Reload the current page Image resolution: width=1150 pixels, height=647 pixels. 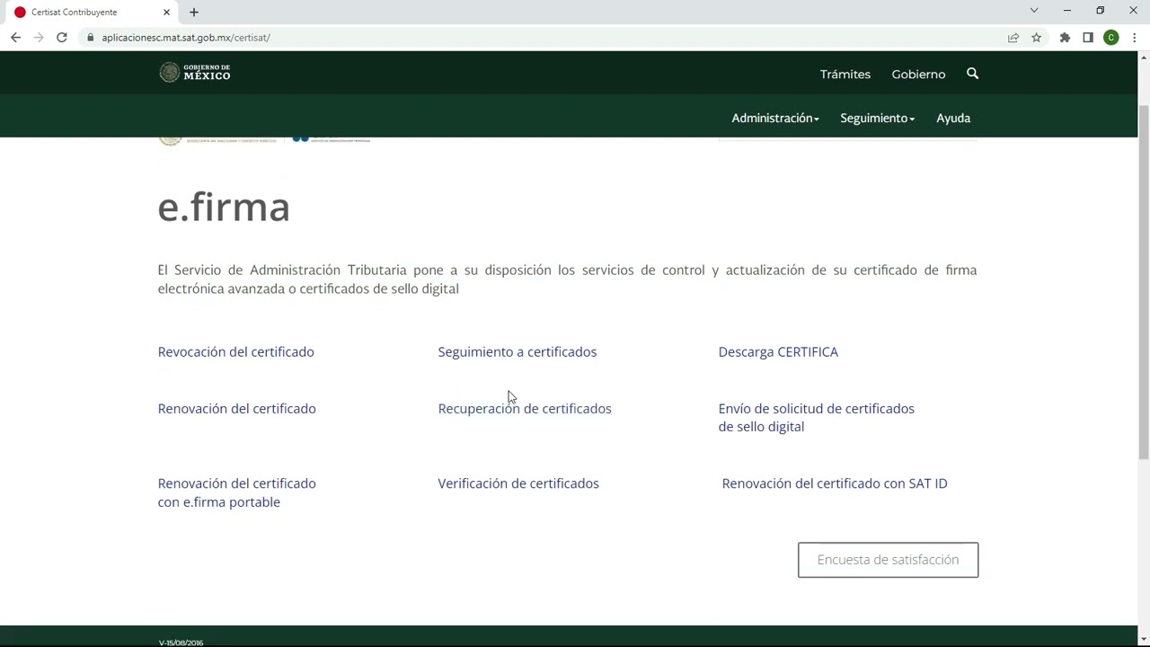(x=61, y=37)
